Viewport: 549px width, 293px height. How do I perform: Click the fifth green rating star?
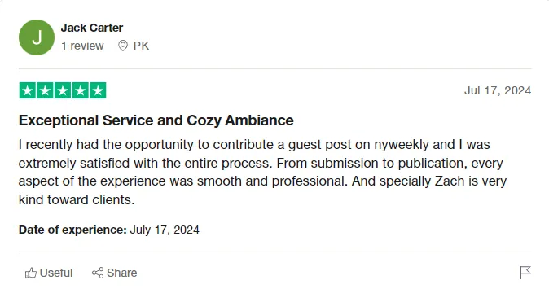pos(98,90)
